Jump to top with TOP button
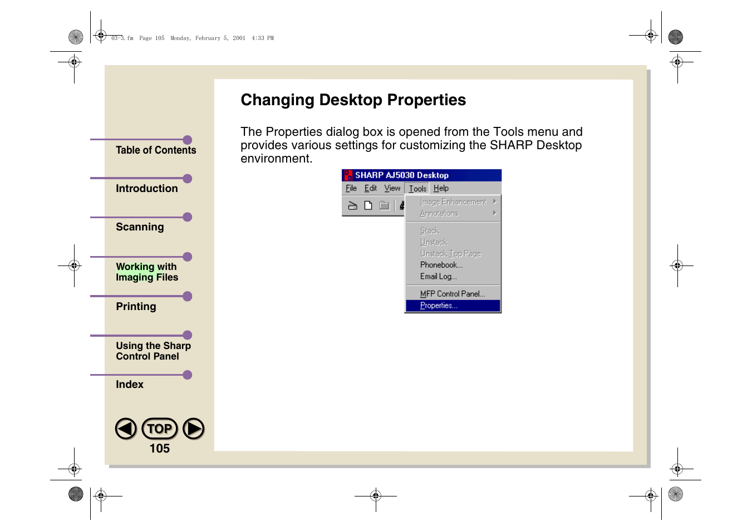752x531 pixels. pyautogui.click(x=160, y=429)
